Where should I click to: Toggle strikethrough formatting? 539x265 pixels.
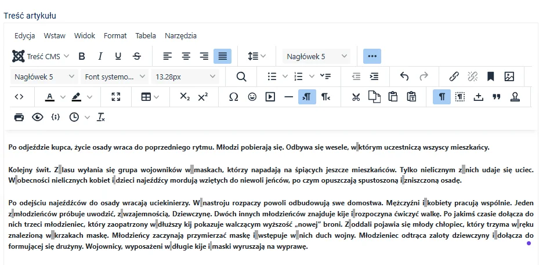pos(136,56)
